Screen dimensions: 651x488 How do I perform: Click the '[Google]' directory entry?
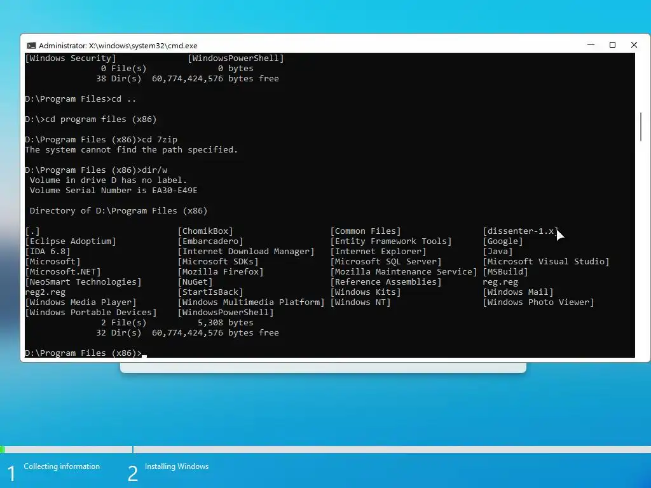point(503,241)
